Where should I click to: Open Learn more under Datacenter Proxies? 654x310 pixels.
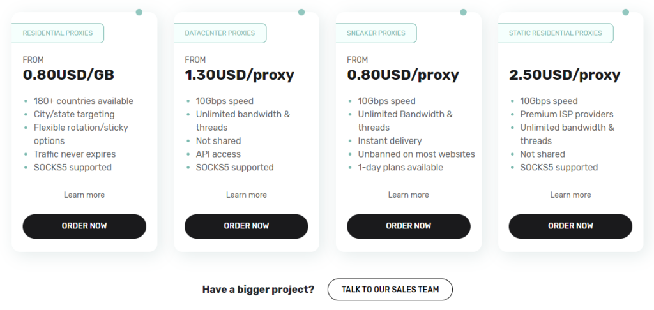246,195
